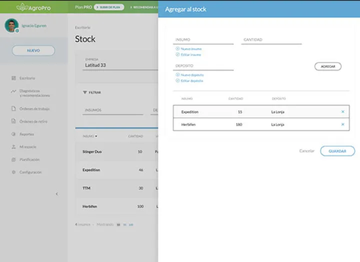This screenshot has height=262, width=360.
Task: Collapse the sidebar with the left chevron
Action: coord(56,193)
